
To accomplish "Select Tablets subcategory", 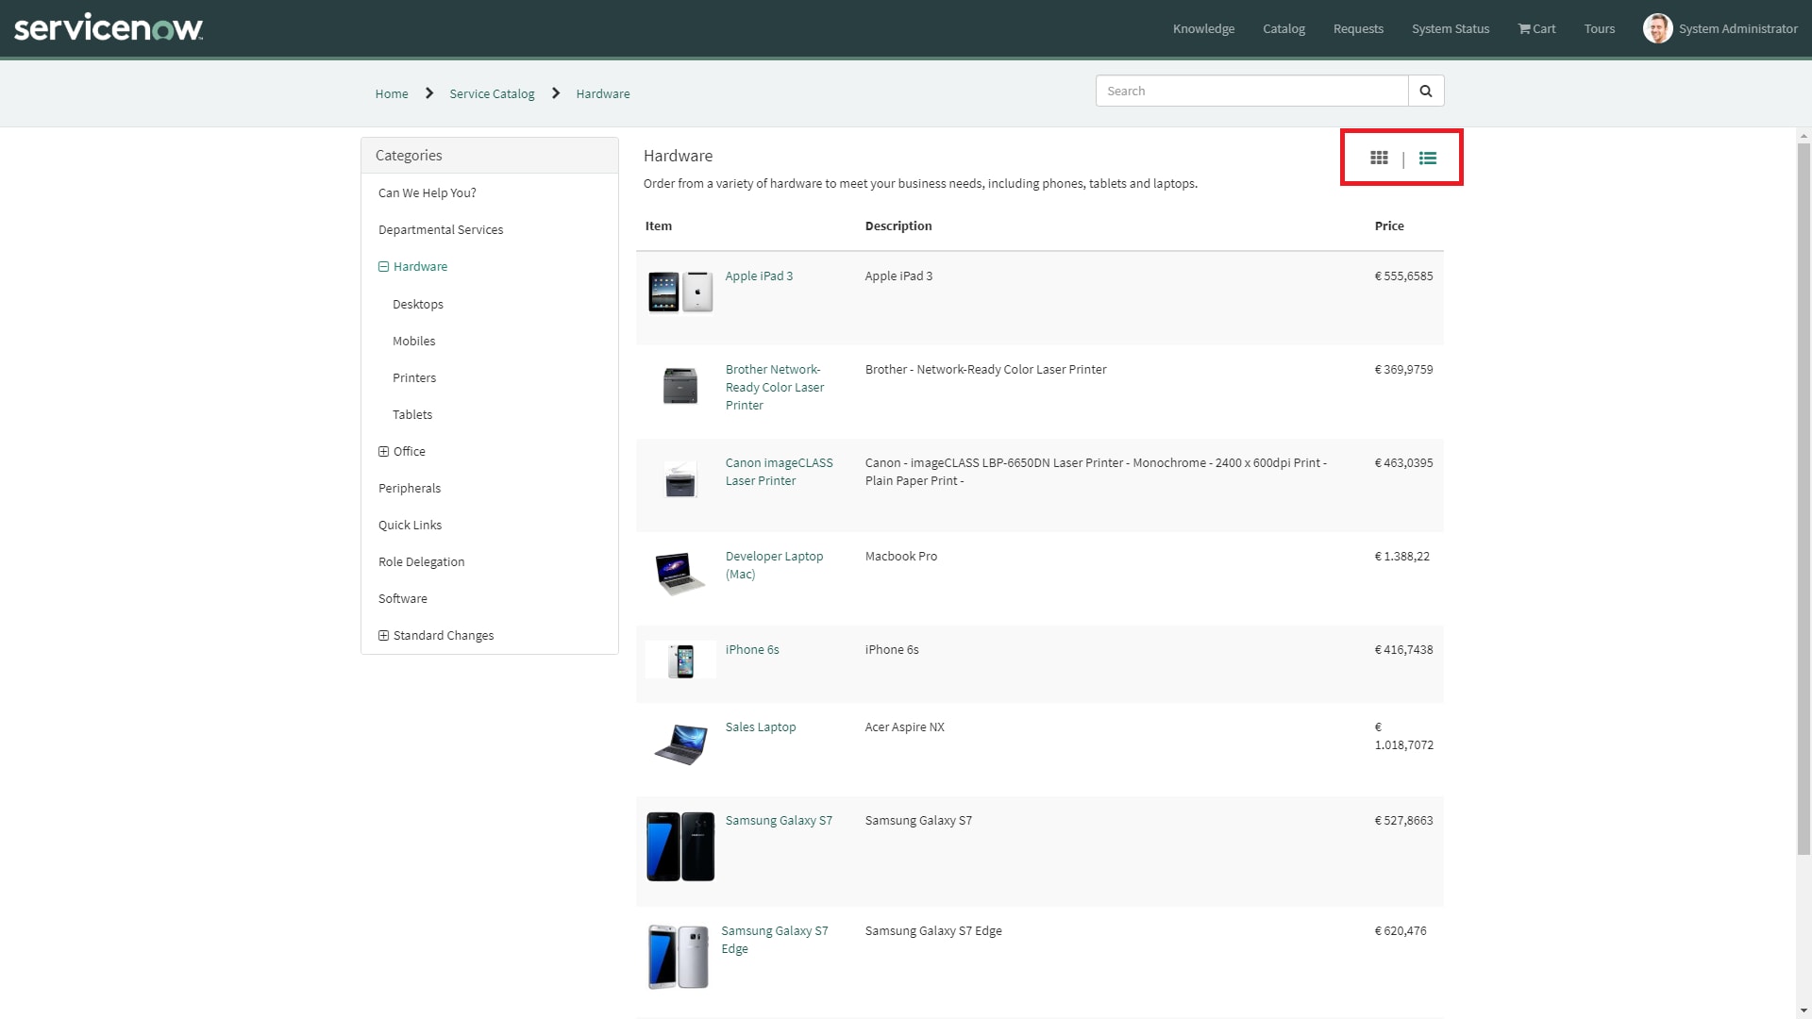I will 412,414.
